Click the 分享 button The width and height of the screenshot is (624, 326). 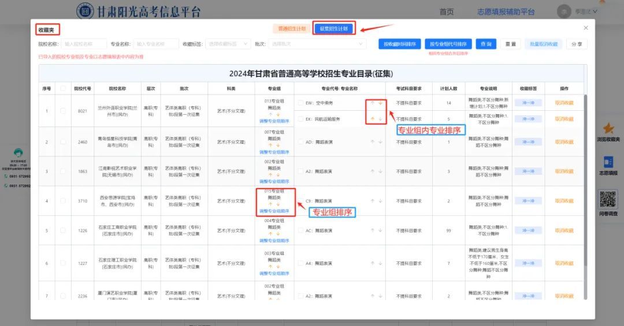pyautogui.click(x=577, y=44)
